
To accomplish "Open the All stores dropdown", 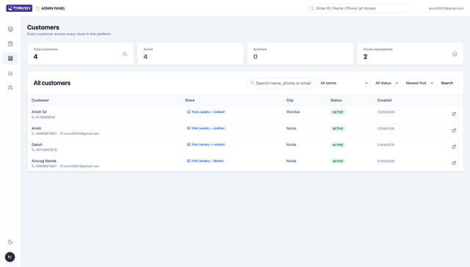I will [x=343, y=83].
